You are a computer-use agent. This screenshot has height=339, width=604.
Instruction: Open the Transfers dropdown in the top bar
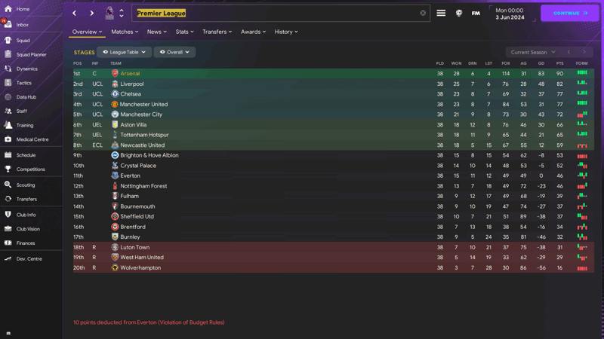(x=217, y=32)
